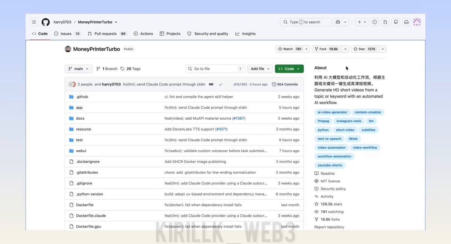
Task: Open Copilot chat icon in header
Action: click(338, 22)
